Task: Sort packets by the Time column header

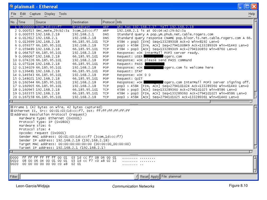Action: pyautogui.click(x=26, y=22)
